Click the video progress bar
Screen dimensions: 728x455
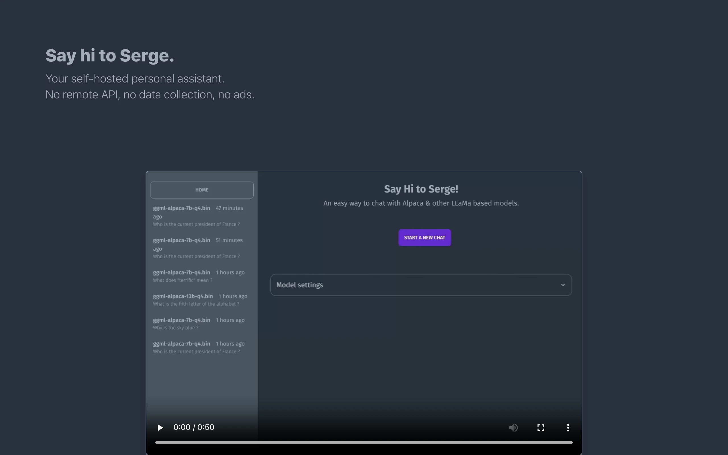pyautogui.click(x=363, y=442)
